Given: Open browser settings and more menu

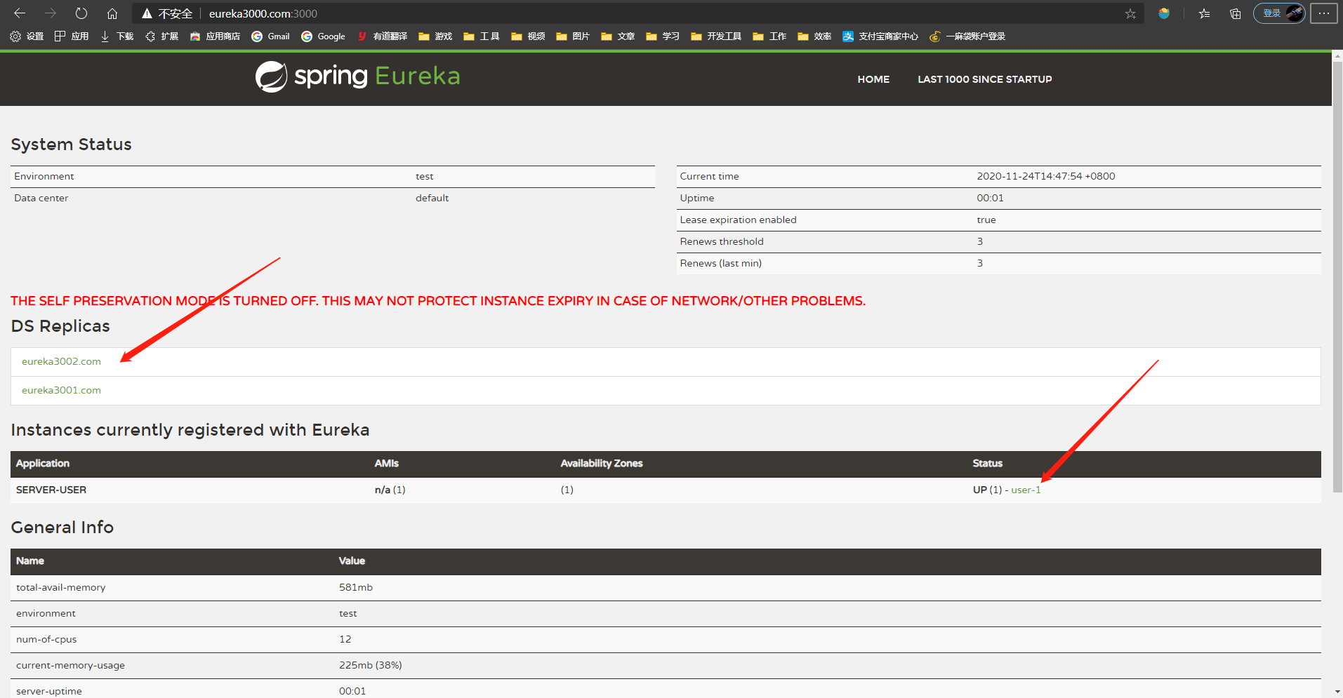Looking at the screenshot, I should pos(1324,13).
